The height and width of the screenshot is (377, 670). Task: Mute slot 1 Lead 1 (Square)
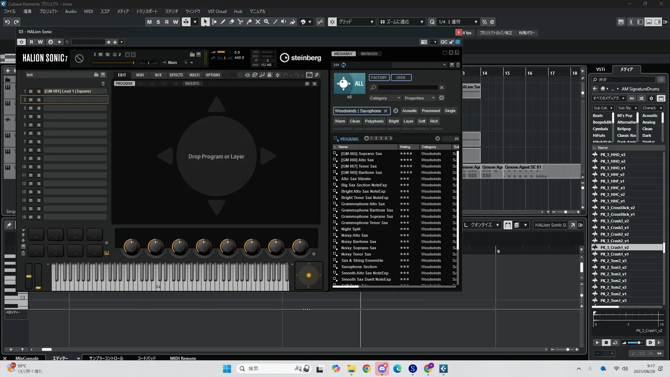click(x=31, y=91)
